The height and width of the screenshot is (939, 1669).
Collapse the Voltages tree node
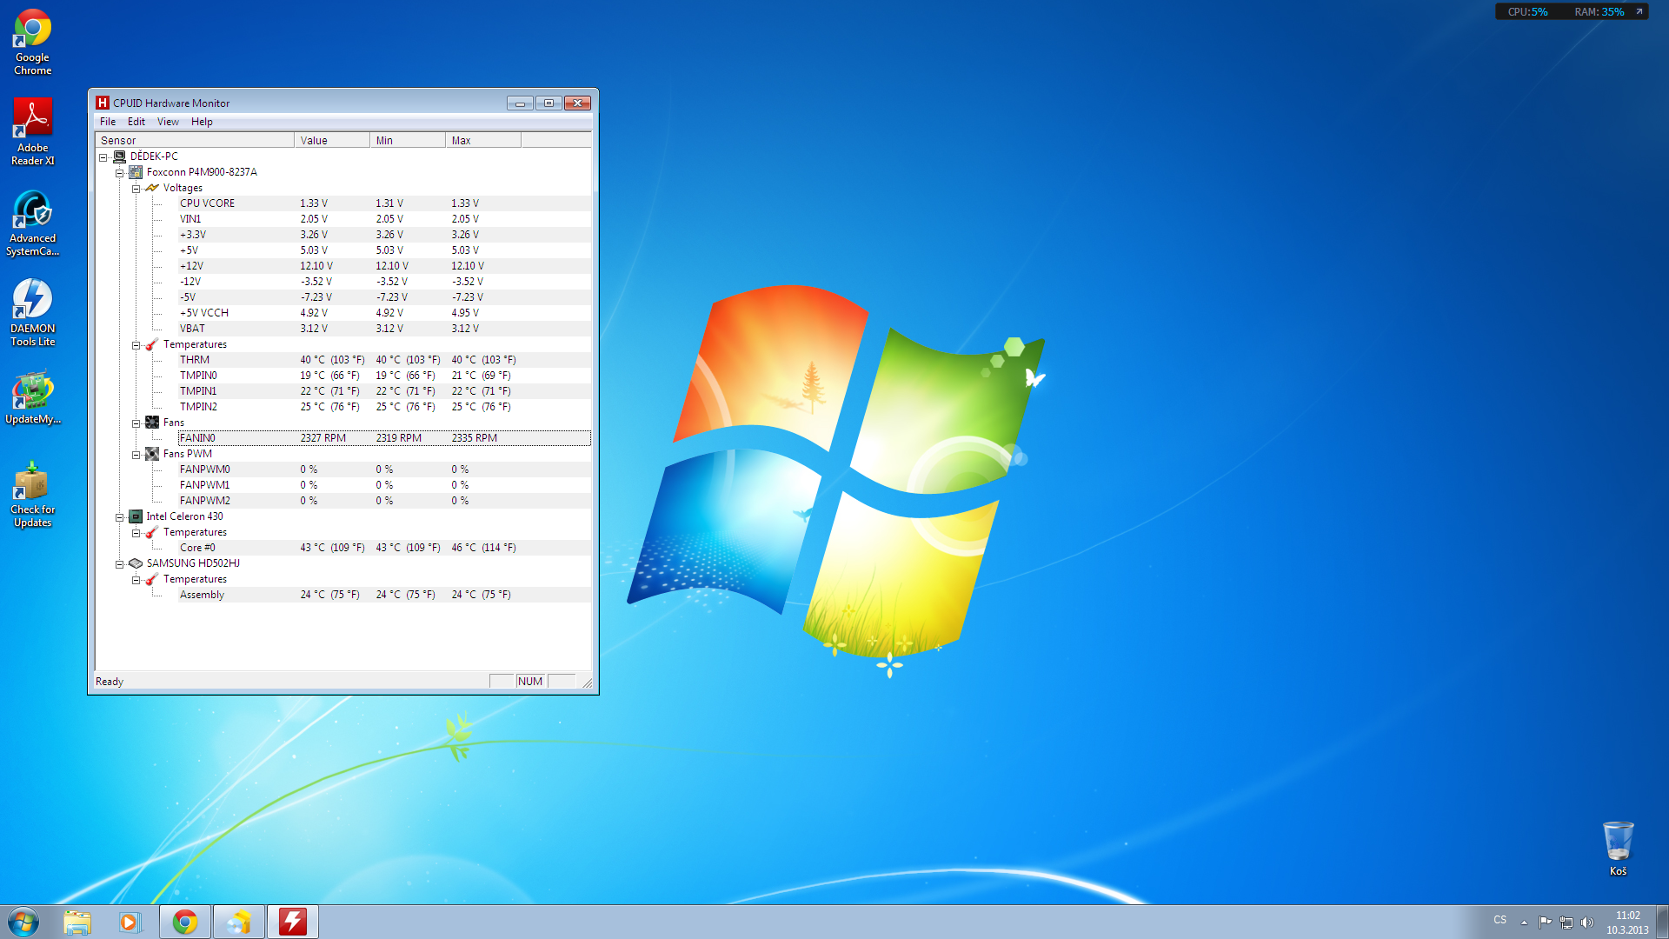tap(136, 189)
